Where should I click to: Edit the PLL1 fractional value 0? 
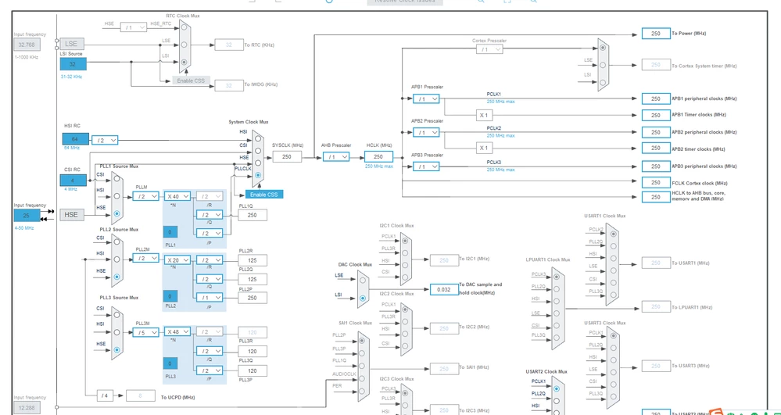coord(170,232)
